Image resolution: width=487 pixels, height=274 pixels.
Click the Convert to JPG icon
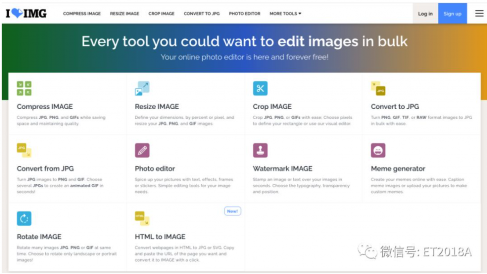point(378,88)
